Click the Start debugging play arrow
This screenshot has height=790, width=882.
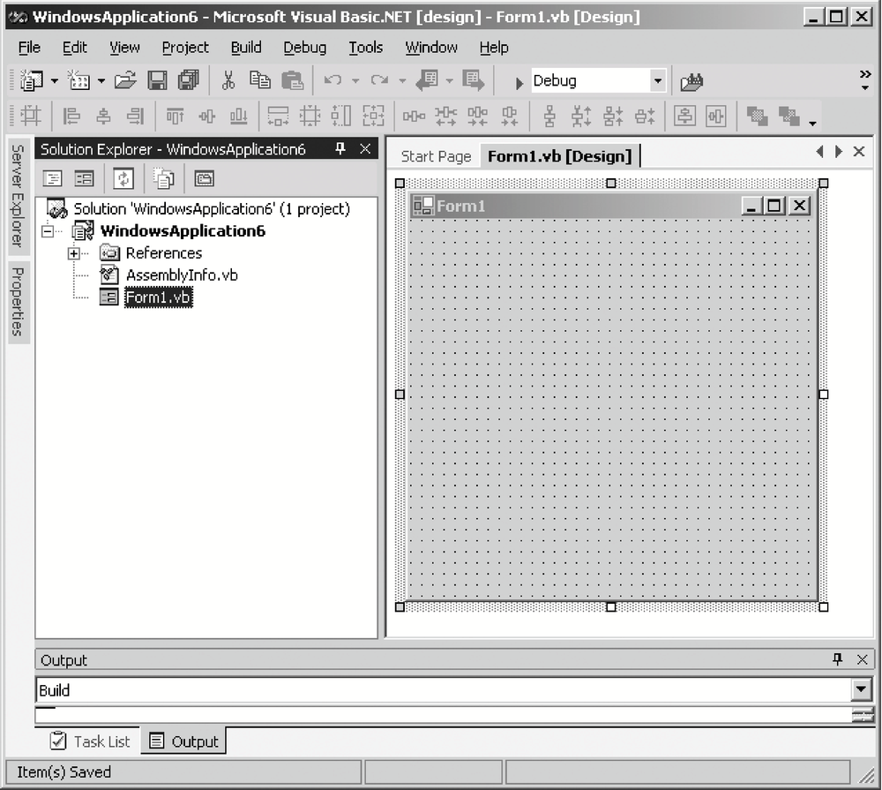click(x=519, y=82)
